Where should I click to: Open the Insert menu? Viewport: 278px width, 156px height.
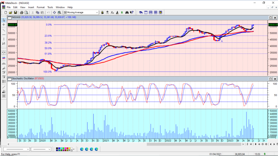31,7
